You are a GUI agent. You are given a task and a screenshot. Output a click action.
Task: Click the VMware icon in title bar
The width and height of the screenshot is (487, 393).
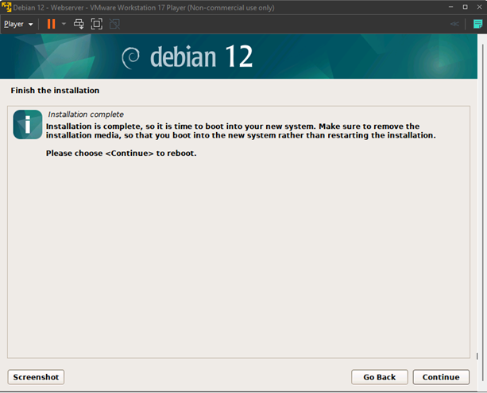pos(6,6)
